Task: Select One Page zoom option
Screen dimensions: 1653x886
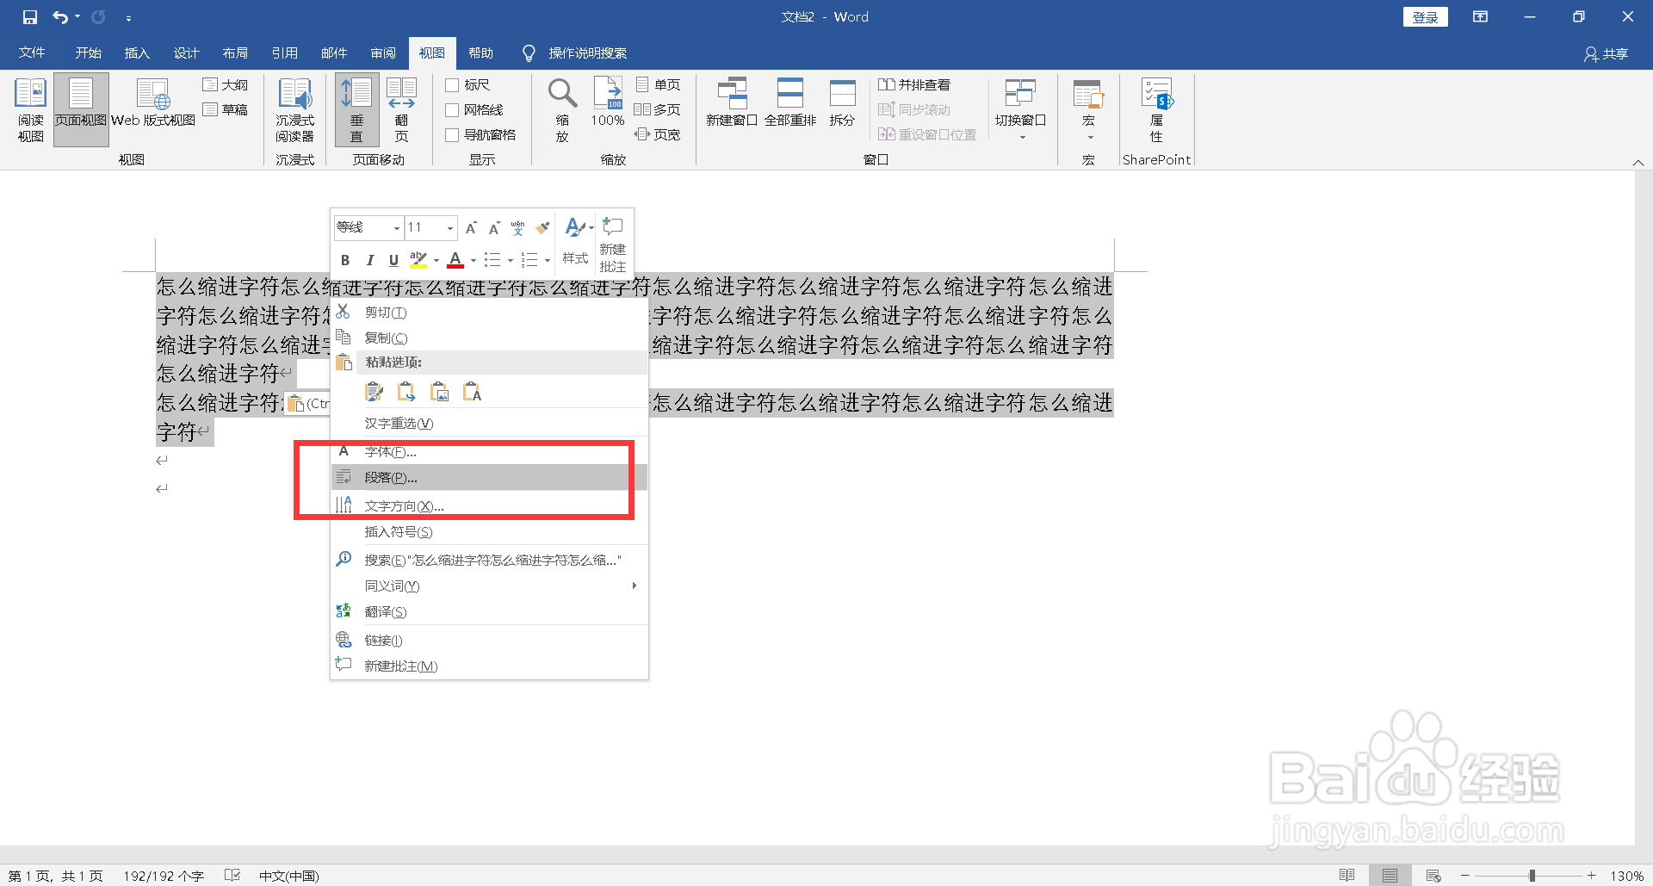Action: click(x=659, y=85)
